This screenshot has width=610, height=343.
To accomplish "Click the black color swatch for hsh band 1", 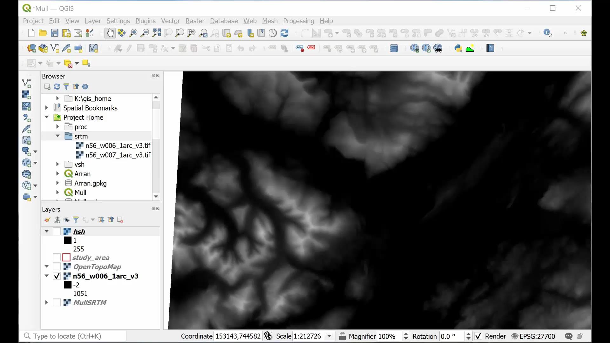I will [67, 240].
